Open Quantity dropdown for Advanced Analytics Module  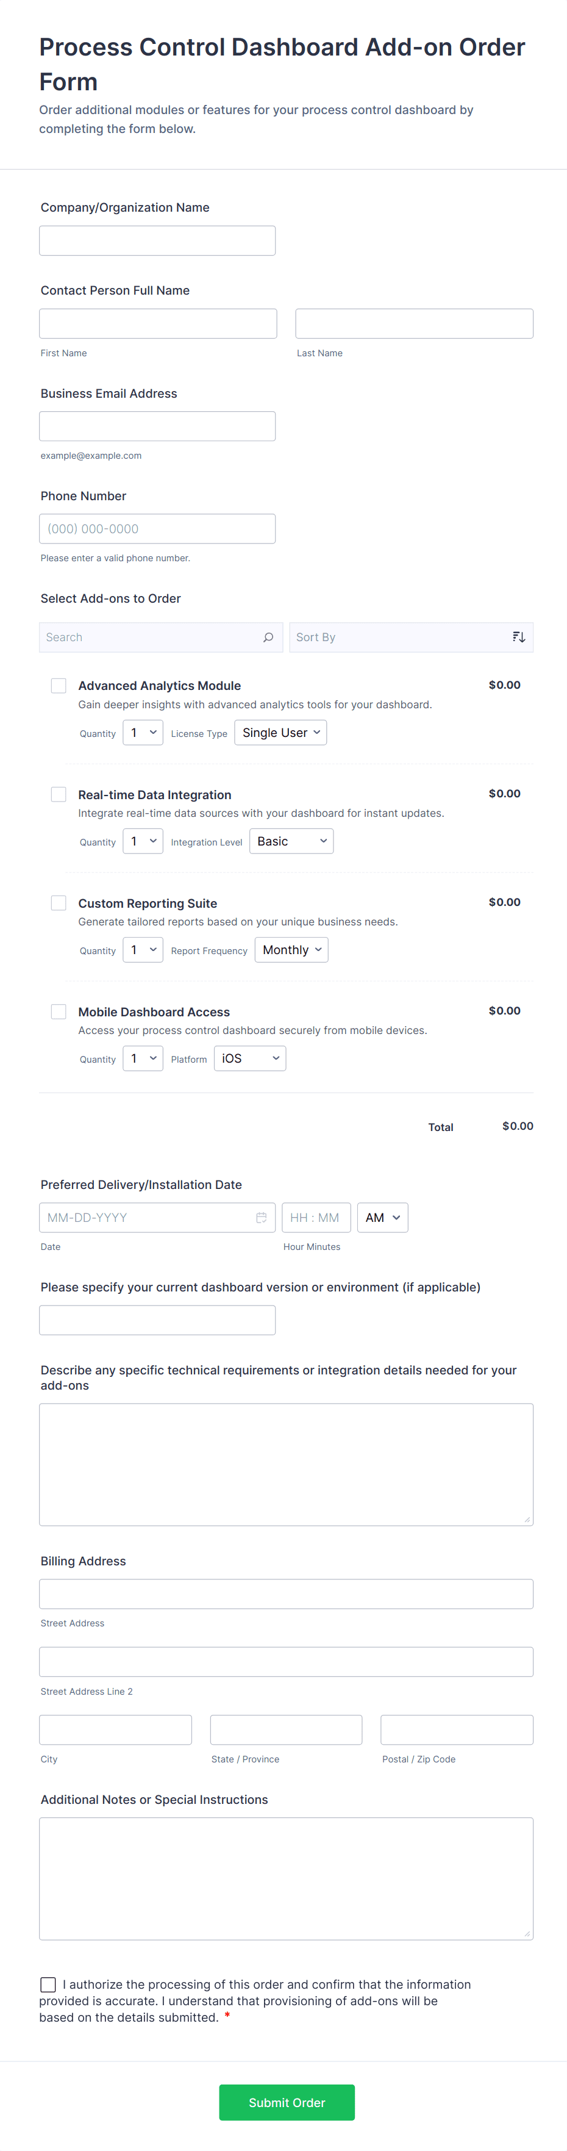[143, 732]
